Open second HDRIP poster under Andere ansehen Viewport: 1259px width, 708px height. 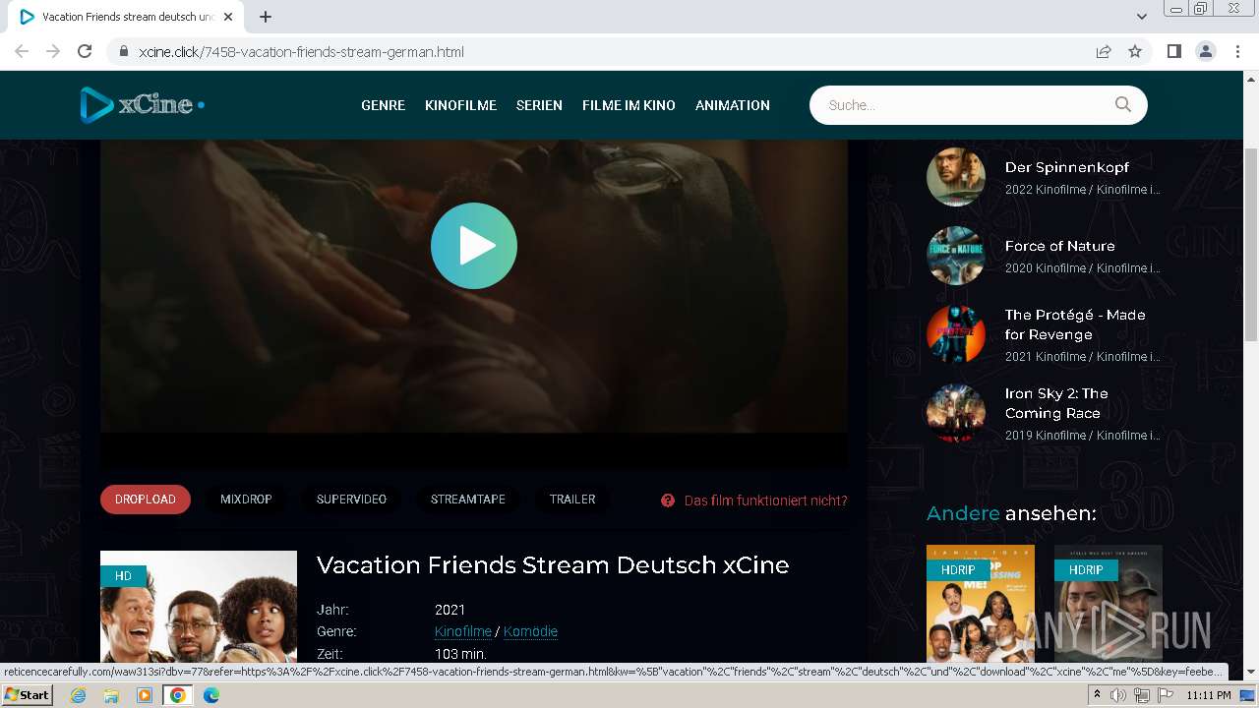click(1109, 604)
